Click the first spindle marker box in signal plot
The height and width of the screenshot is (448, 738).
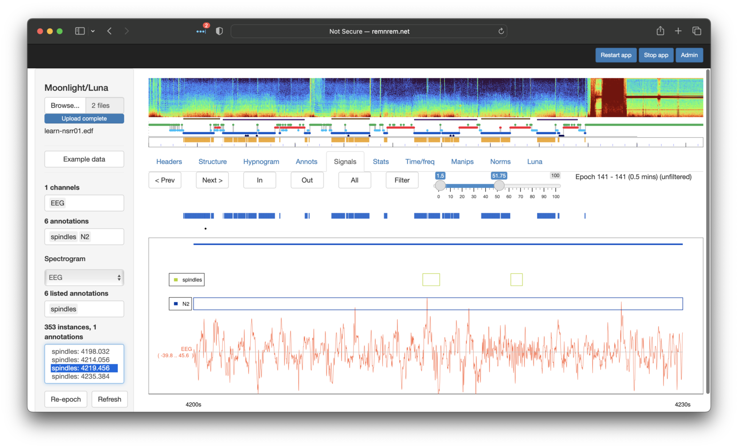[431, 280]
